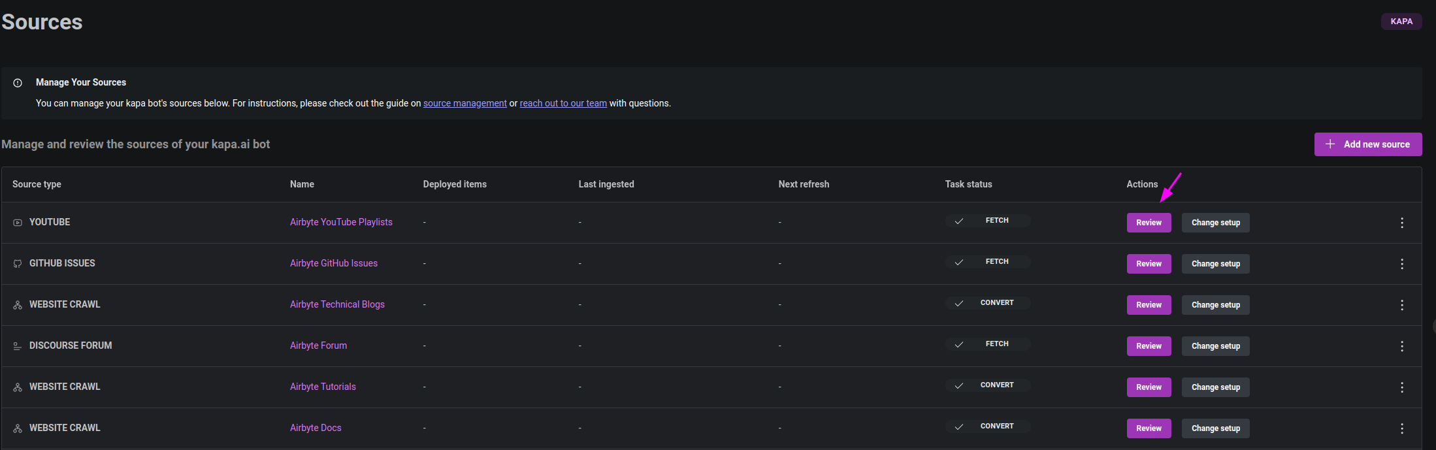Click the Actions column header
This screenshot has width=1436, height=450.
[1142, 184]
